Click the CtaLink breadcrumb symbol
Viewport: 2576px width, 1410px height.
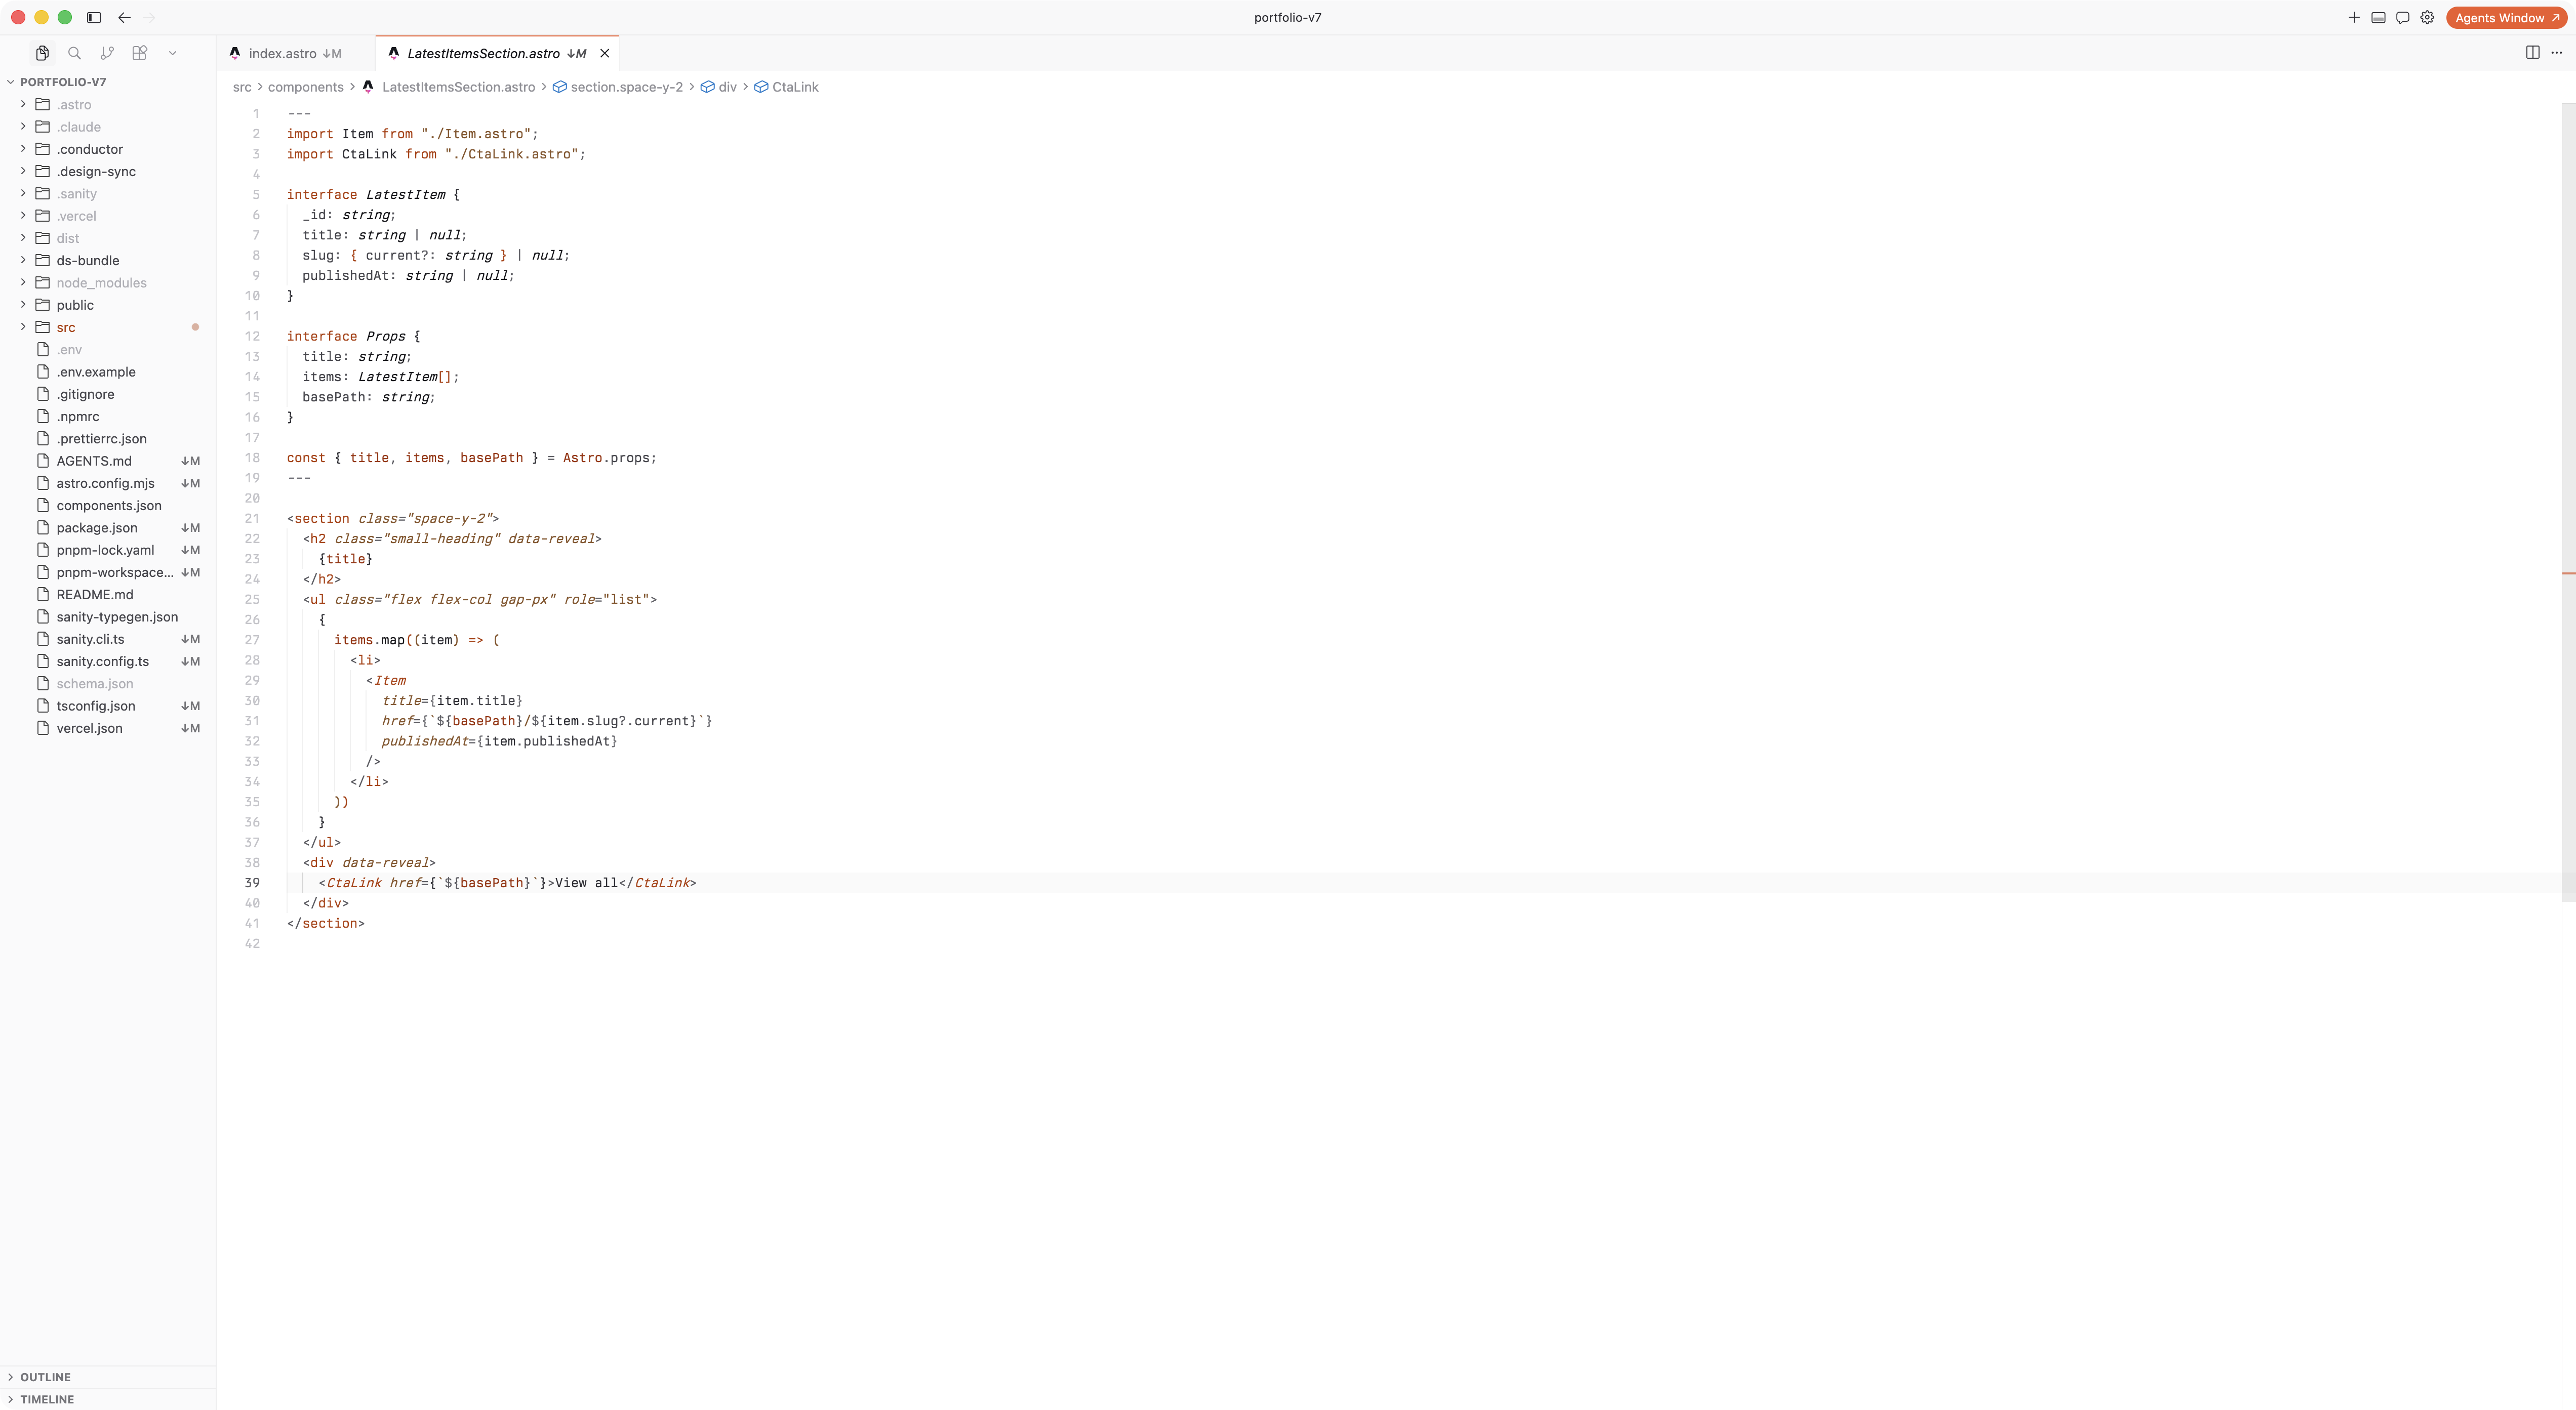click(x=786, y=87)
